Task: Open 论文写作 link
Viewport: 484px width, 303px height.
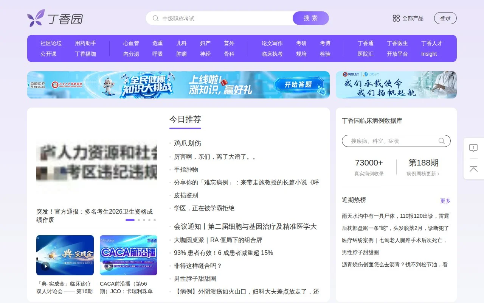Action: [272, 43]
